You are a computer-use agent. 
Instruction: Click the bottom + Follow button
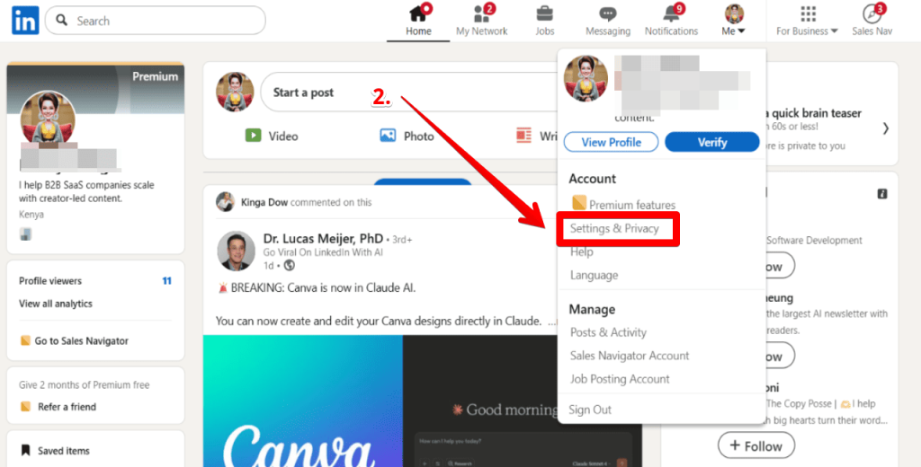[x=756, y=445]
